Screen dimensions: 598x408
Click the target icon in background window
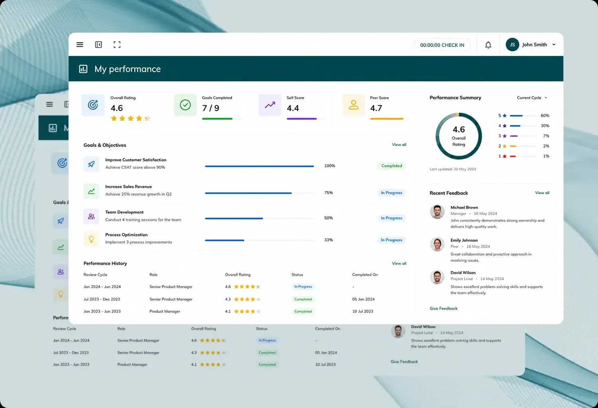pyautogui.click(x=62, y=163)
